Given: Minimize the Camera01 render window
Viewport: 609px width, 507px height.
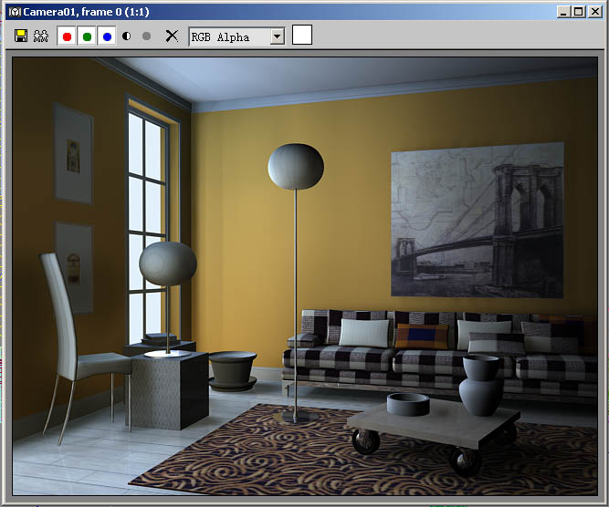Looking at the screenshot, I should (563, 12).
